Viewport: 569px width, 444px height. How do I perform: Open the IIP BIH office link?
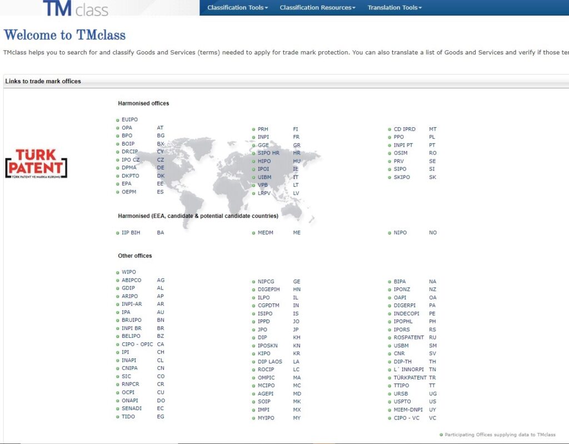[x=131, y=233]
